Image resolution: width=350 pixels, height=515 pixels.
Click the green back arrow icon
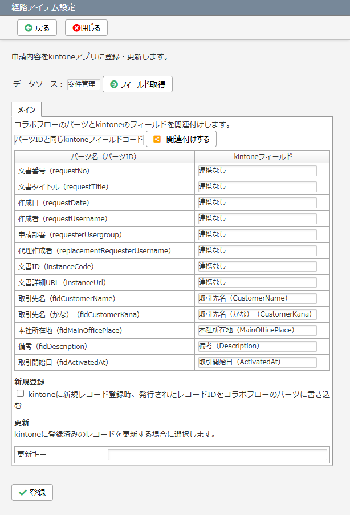pos(29,28)
